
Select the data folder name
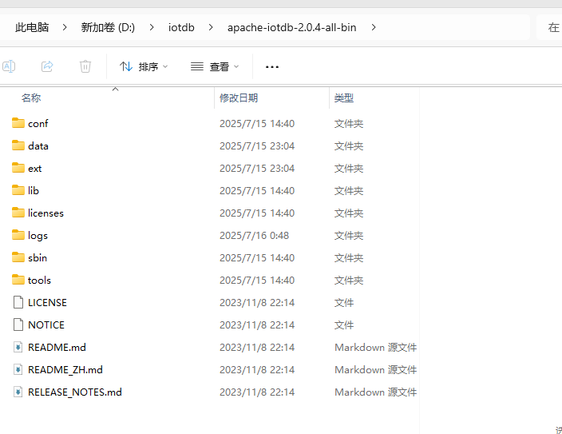[38, 145]
